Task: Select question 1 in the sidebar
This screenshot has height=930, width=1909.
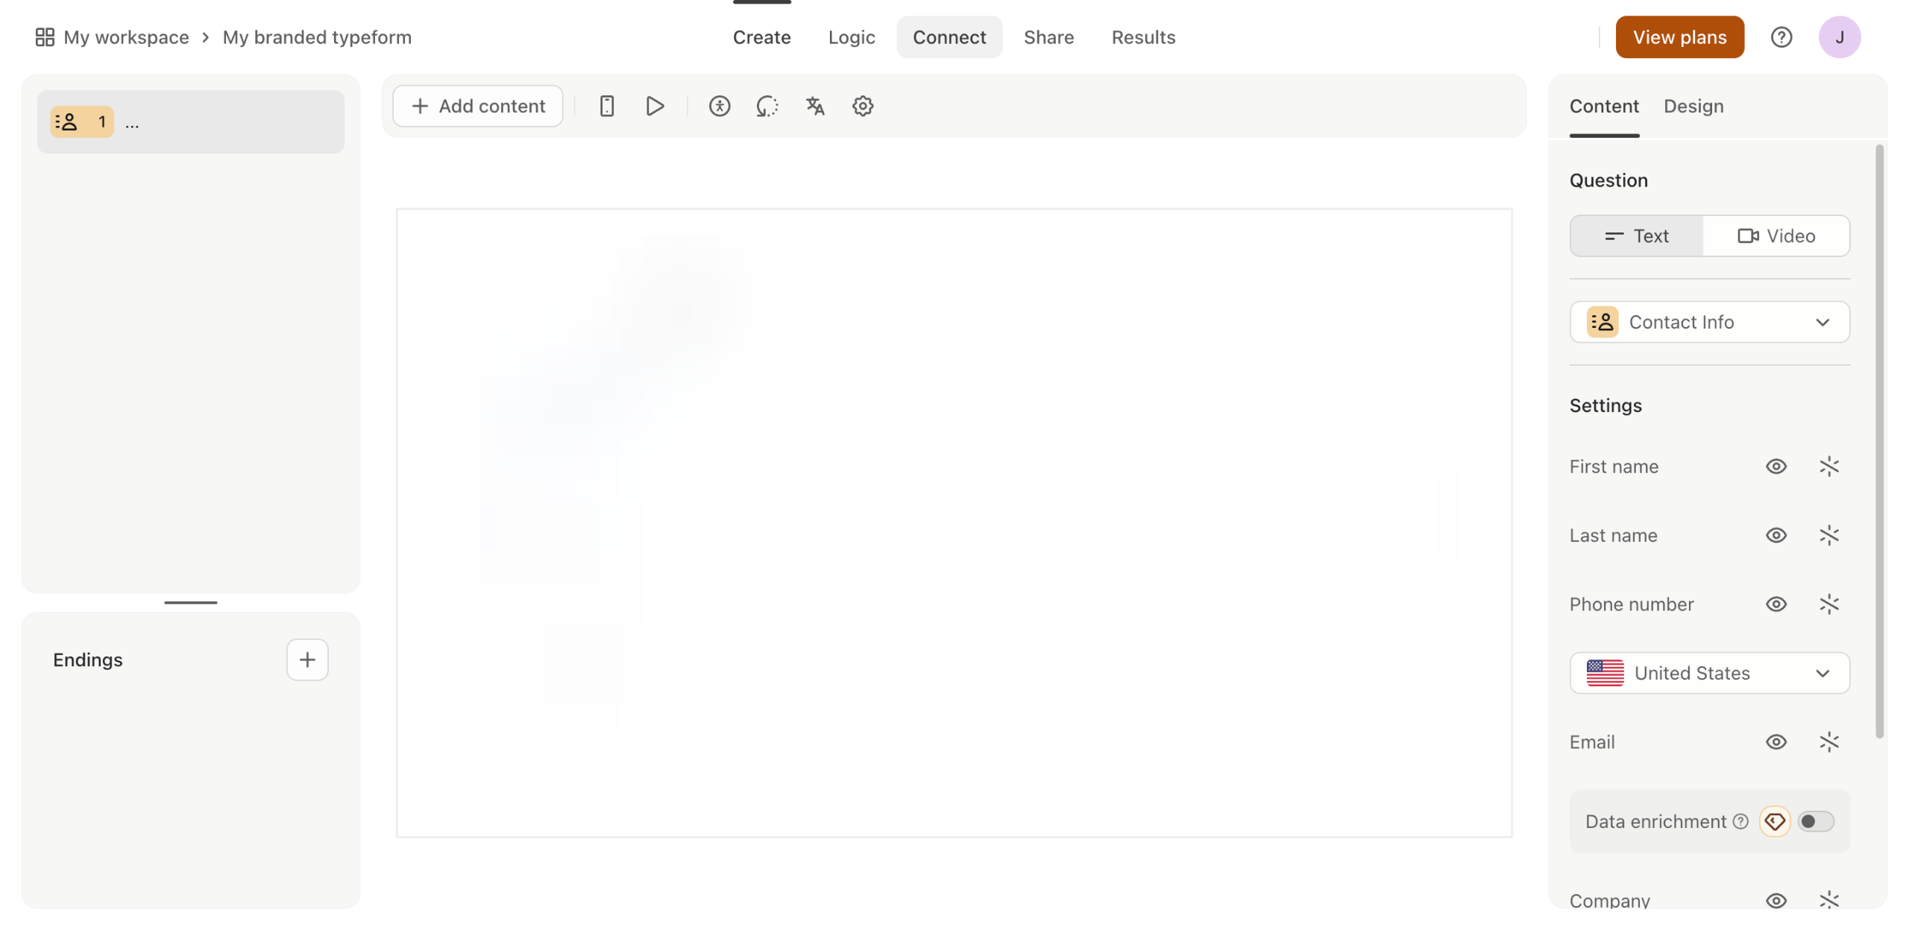Action: pos(190,121)
